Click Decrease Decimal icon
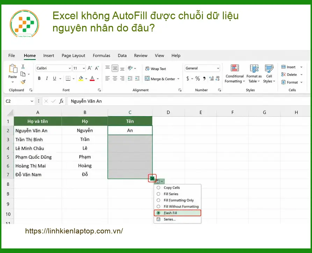This screenshot has width=312, height=253. click(x=217, y=78)
